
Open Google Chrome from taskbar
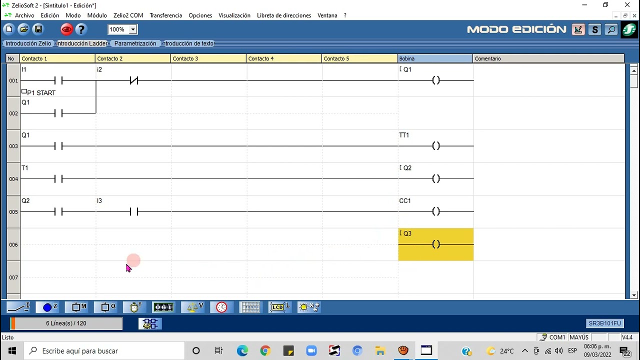[265, 351]
